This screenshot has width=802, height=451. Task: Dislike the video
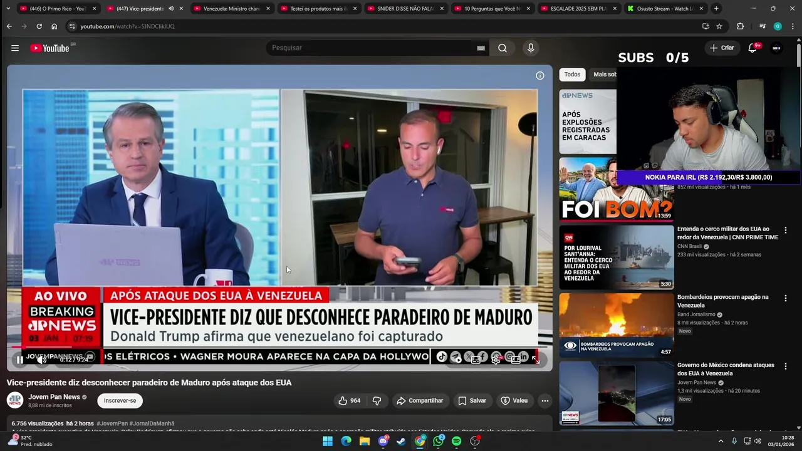tap(377, 401)
